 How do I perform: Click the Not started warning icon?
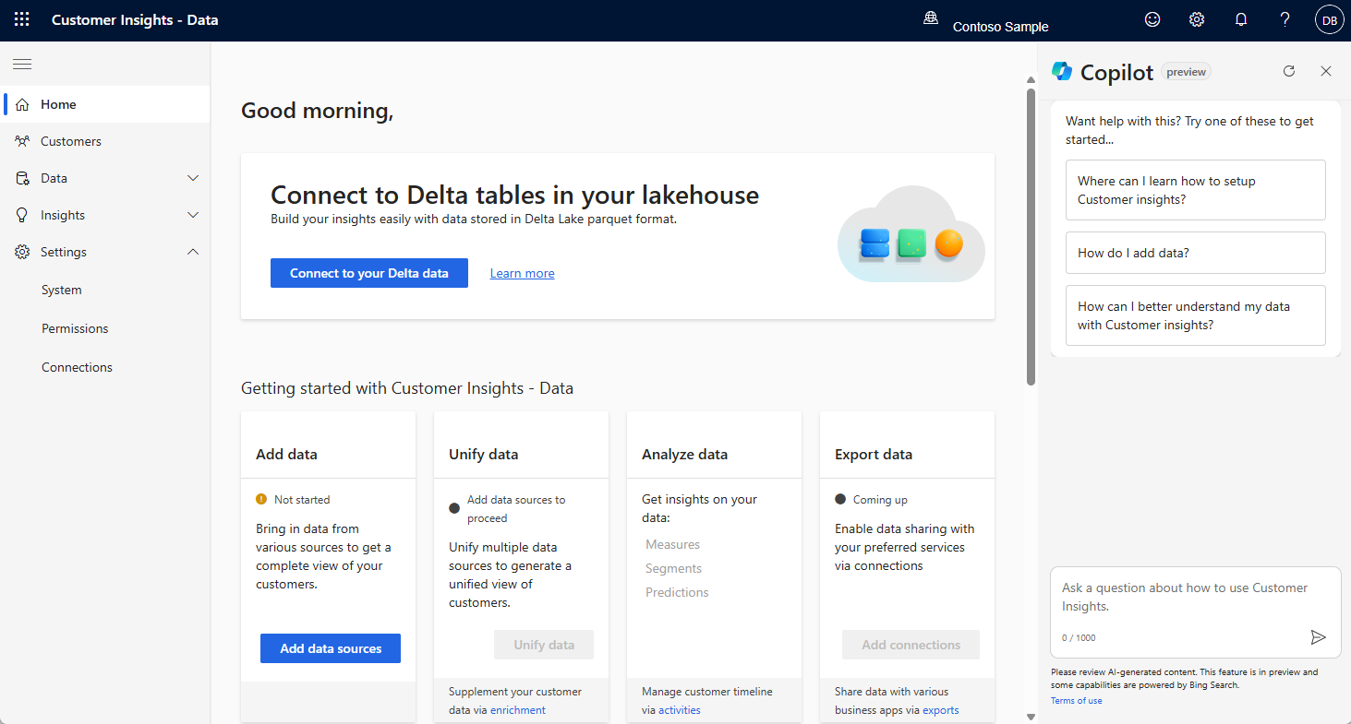point(261,499)
